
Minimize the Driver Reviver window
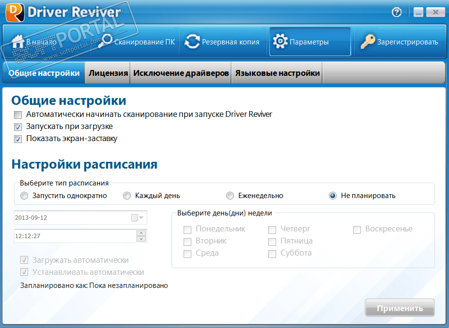pyautogui.click(x=418, y=12)
